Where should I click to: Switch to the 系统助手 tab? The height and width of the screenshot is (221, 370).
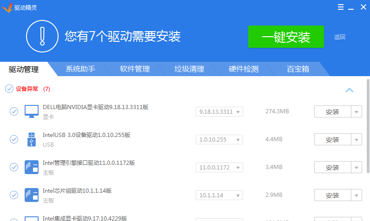click(80, 69)
